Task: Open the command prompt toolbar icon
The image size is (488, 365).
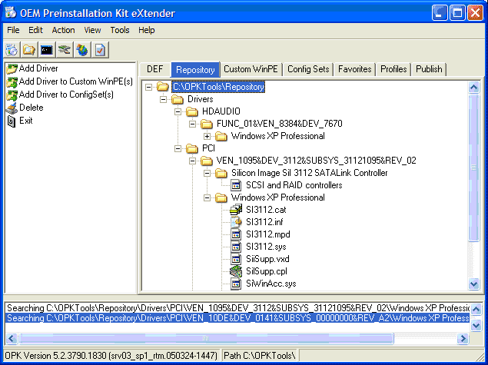Action: click(47, 50)
